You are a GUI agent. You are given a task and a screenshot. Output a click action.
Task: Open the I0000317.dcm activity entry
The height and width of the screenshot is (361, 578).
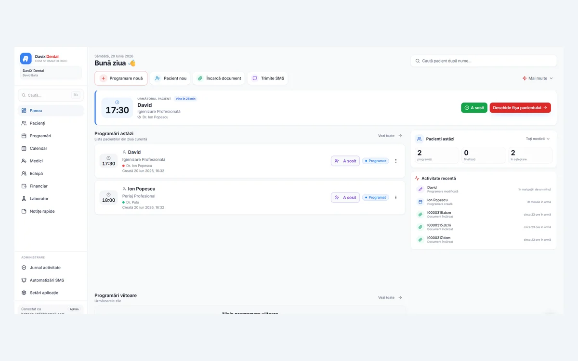[x=484, y=239]
